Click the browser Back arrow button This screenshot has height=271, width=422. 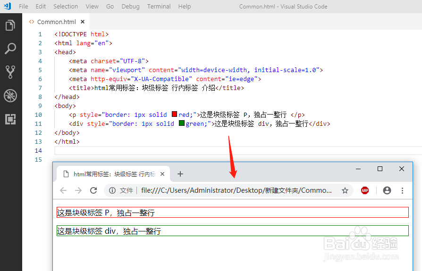point(63,190)
